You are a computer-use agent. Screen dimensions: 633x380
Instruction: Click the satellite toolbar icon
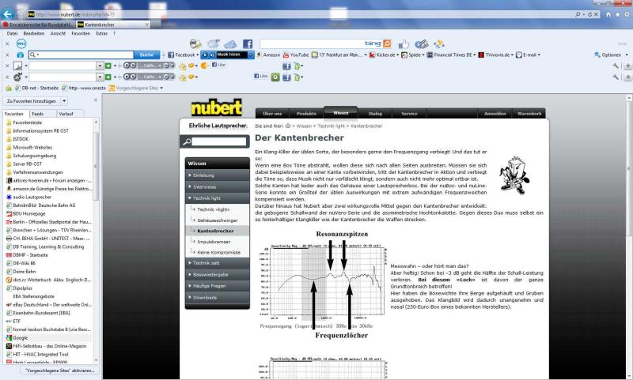(x=439, y=43)
